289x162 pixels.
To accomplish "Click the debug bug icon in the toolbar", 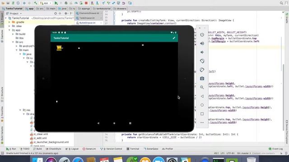I will (x=66, y=3).
